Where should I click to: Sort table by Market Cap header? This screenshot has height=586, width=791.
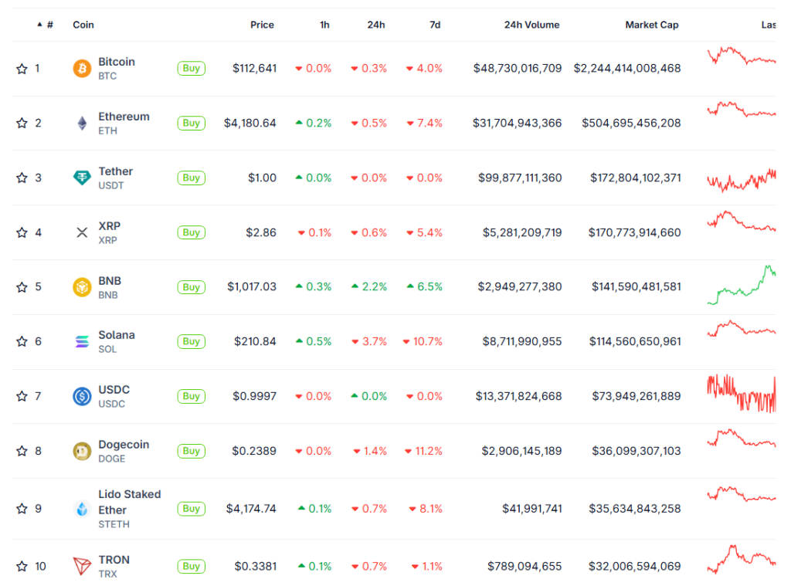point(651,25)
